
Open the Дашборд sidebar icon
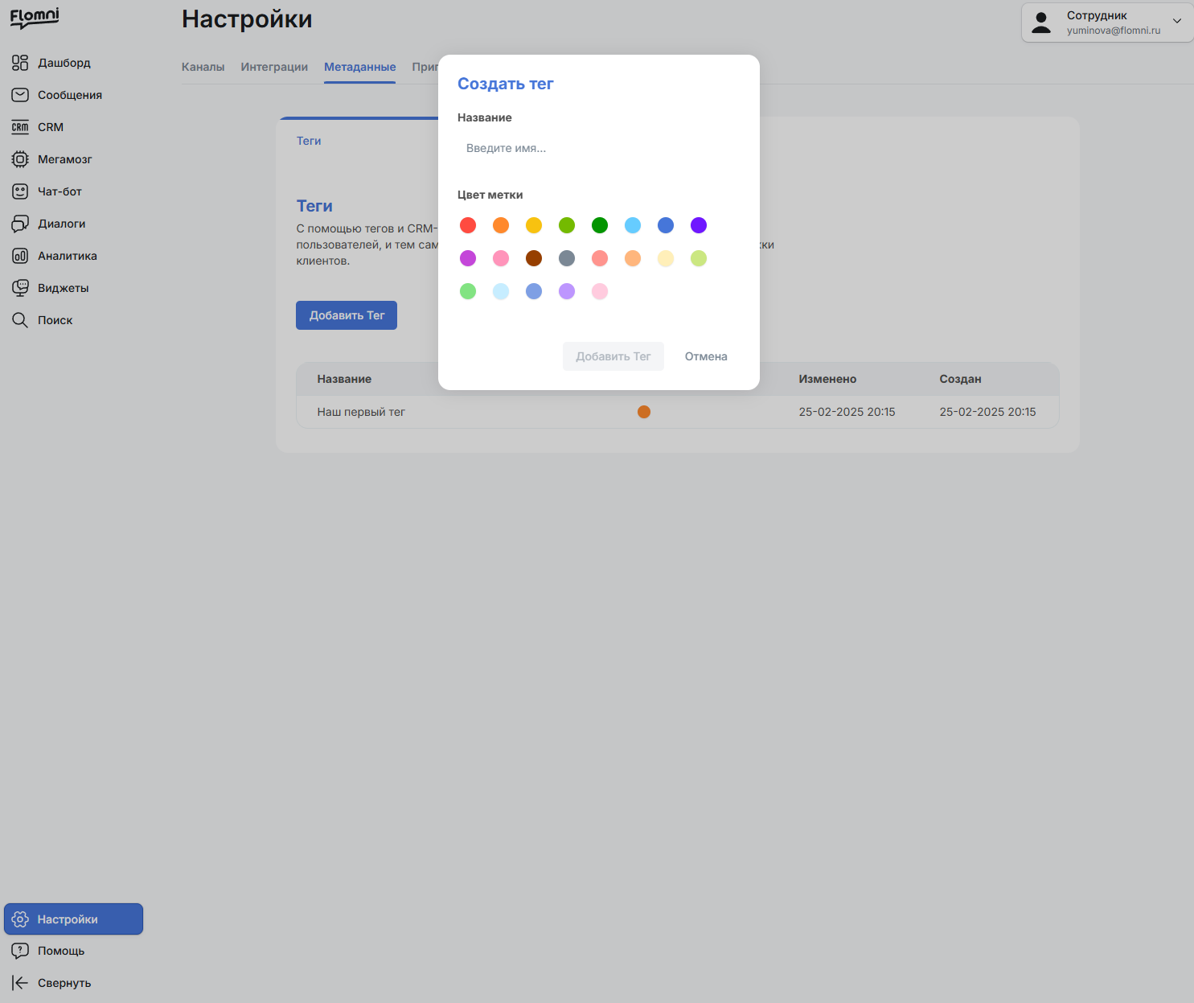[x=20, y=63]
